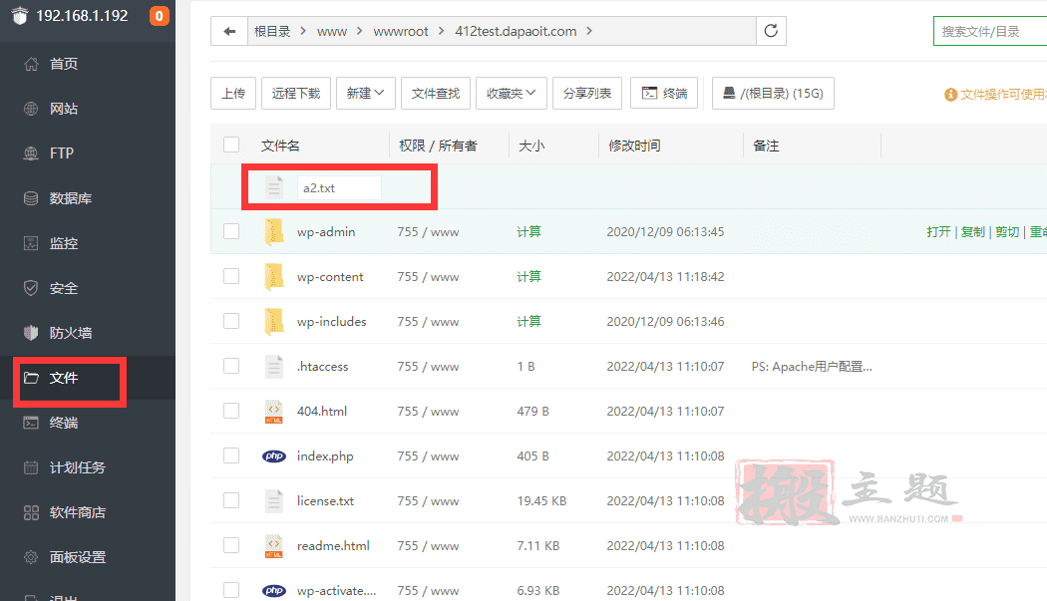Click the FTP globe icon in sidebar
Image resolution: width=1047 pixels, height=601 pixels.
[x=31, y=153]
